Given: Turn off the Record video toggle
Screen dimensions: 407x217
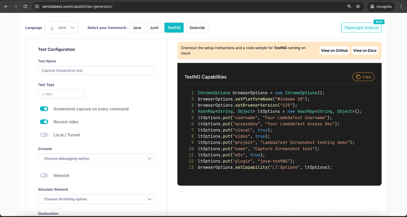Looking at the screenshot, I should coord(44,122).
